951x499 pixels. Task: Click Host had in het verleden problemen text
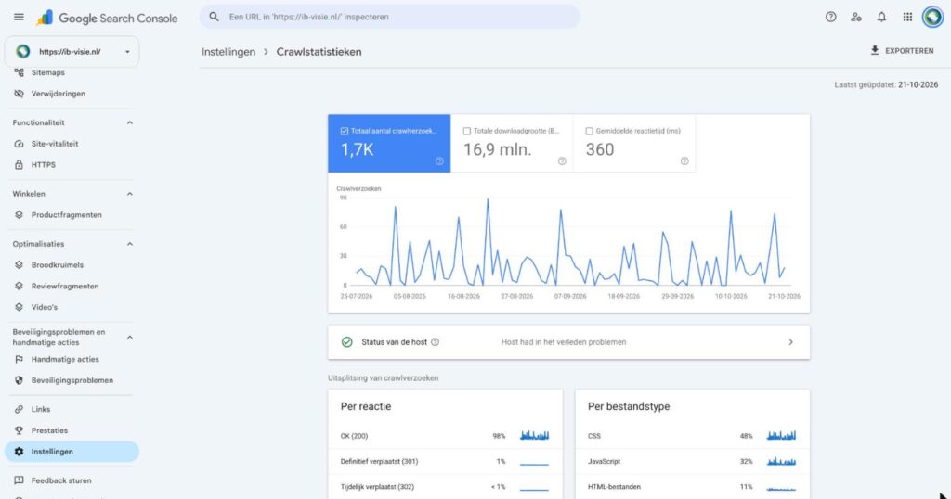(x=564, y=342)
